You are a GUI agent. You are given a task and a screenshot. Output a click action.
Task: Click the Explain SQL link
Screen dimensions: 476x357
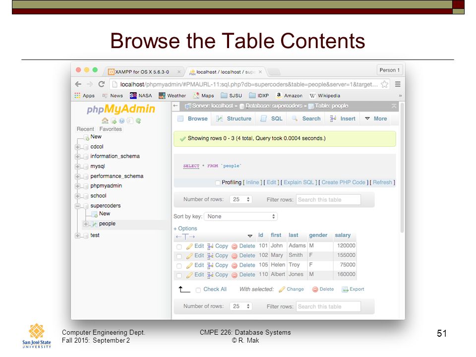[298, 182]
